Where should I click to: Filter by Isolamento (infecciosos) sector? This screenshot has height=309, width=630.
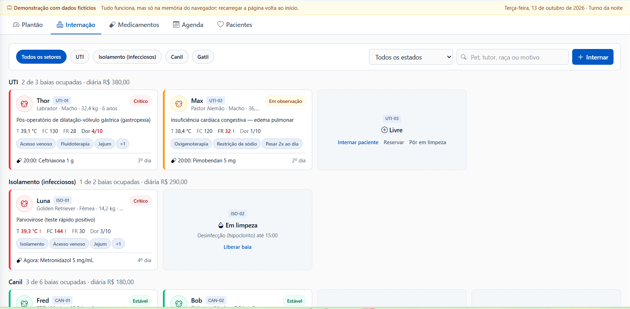click(127, 57)
